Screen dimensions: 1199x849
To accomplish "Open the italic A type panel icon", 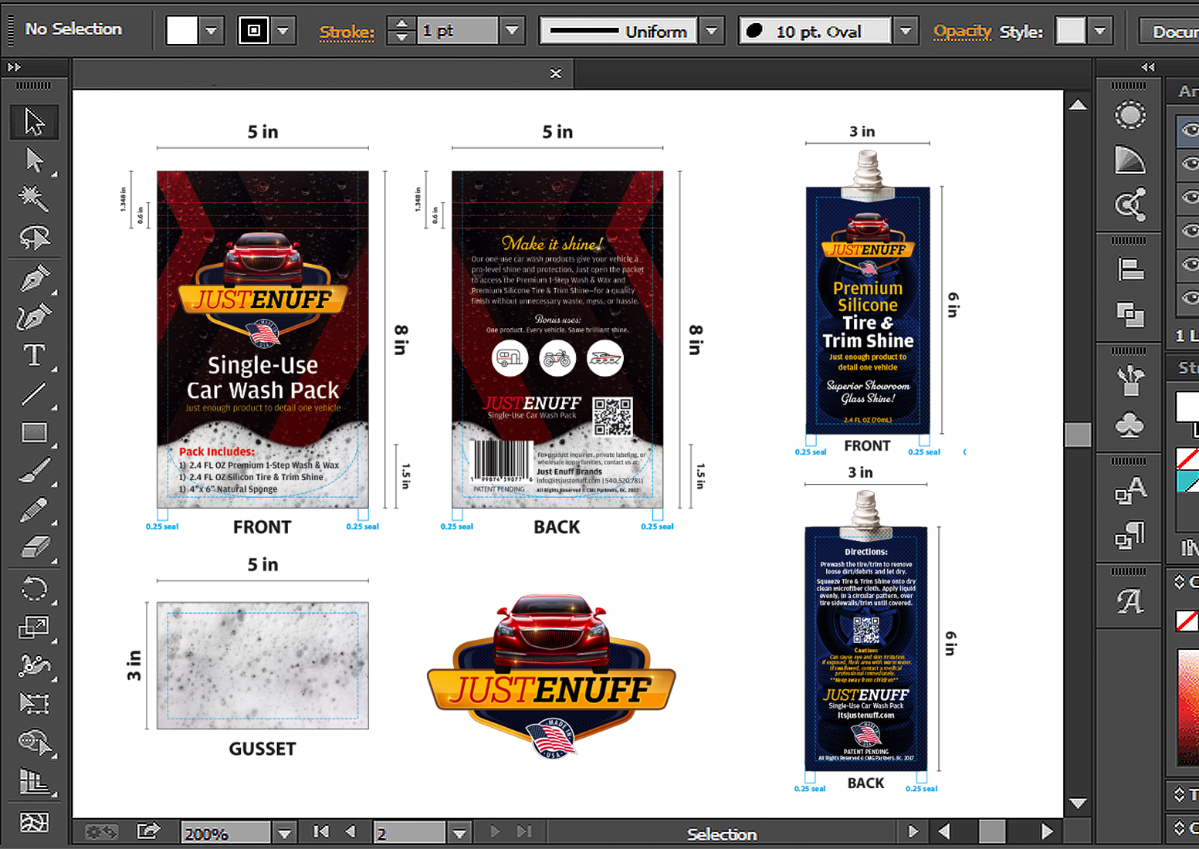I will coord(1130,600).
